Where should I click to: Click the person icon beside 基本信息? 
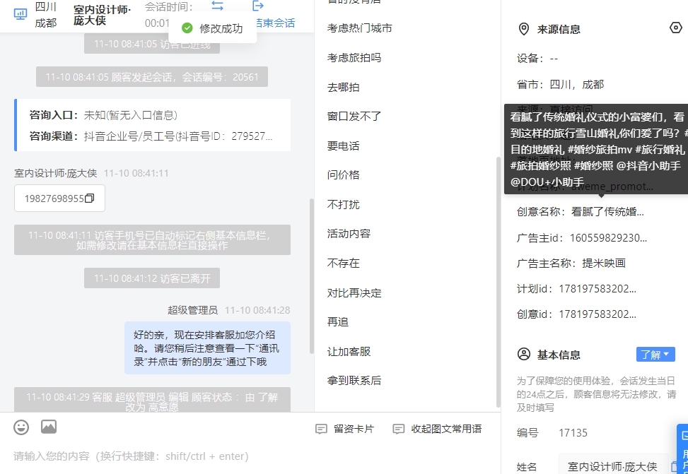point(524,355)
